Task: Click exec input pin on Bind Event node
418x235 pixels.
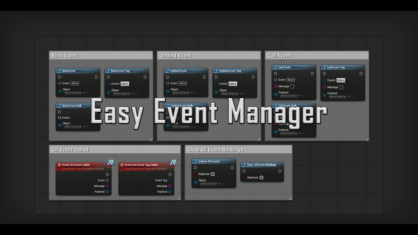Action: pyautogui.click(x=59, y=77)
